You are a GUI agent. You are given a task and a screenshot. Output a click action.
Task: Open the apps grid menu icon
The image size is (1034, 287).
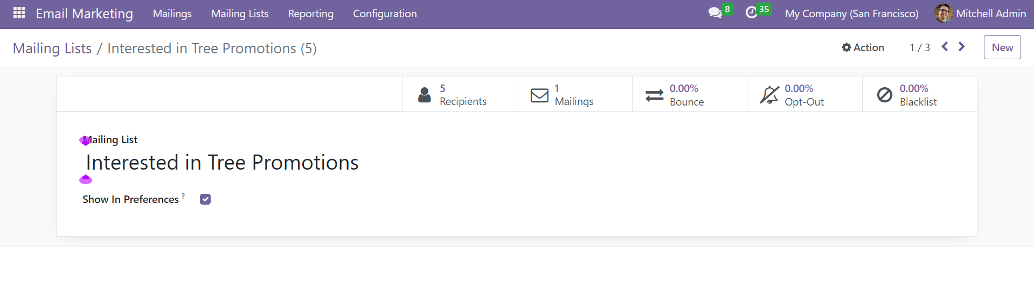tap(19, 13)
